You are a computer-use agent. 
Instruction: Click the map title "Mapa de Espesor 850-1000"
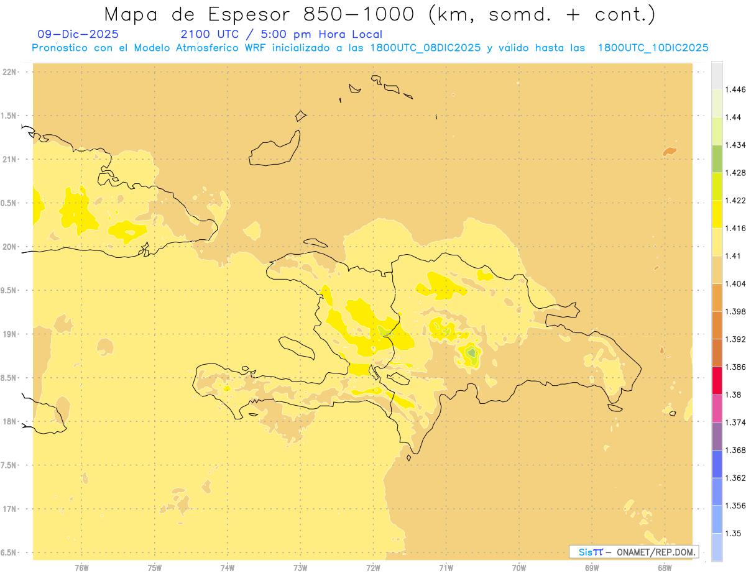[264, 14]
